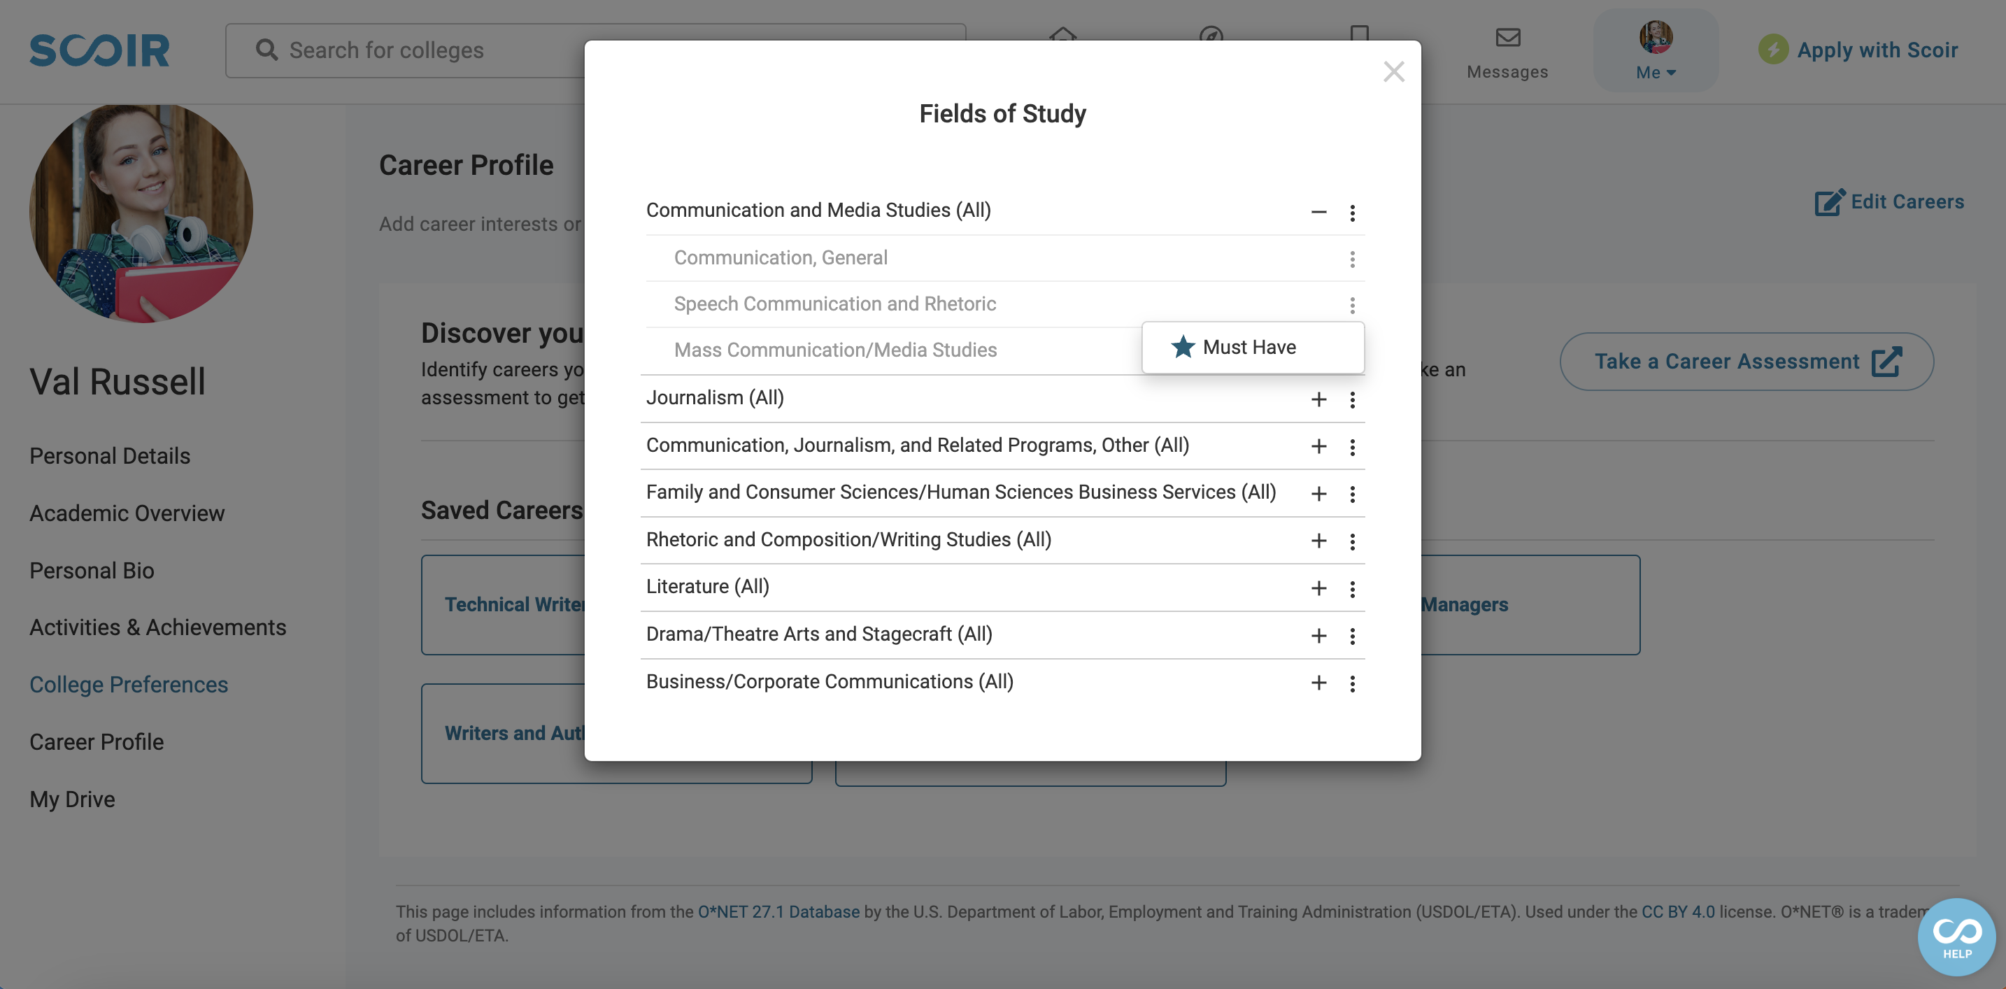Open kebab menu for Communication, General
Image resolution: width=2006 pixels, height=989 pixels.
tap(1352, 259)
